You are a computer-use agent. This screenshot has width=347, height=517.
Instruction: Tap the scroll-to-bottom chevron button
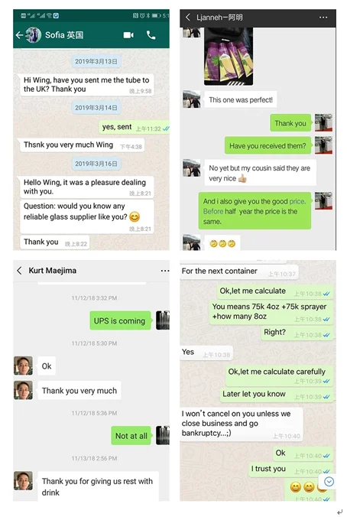coord(329,482)
